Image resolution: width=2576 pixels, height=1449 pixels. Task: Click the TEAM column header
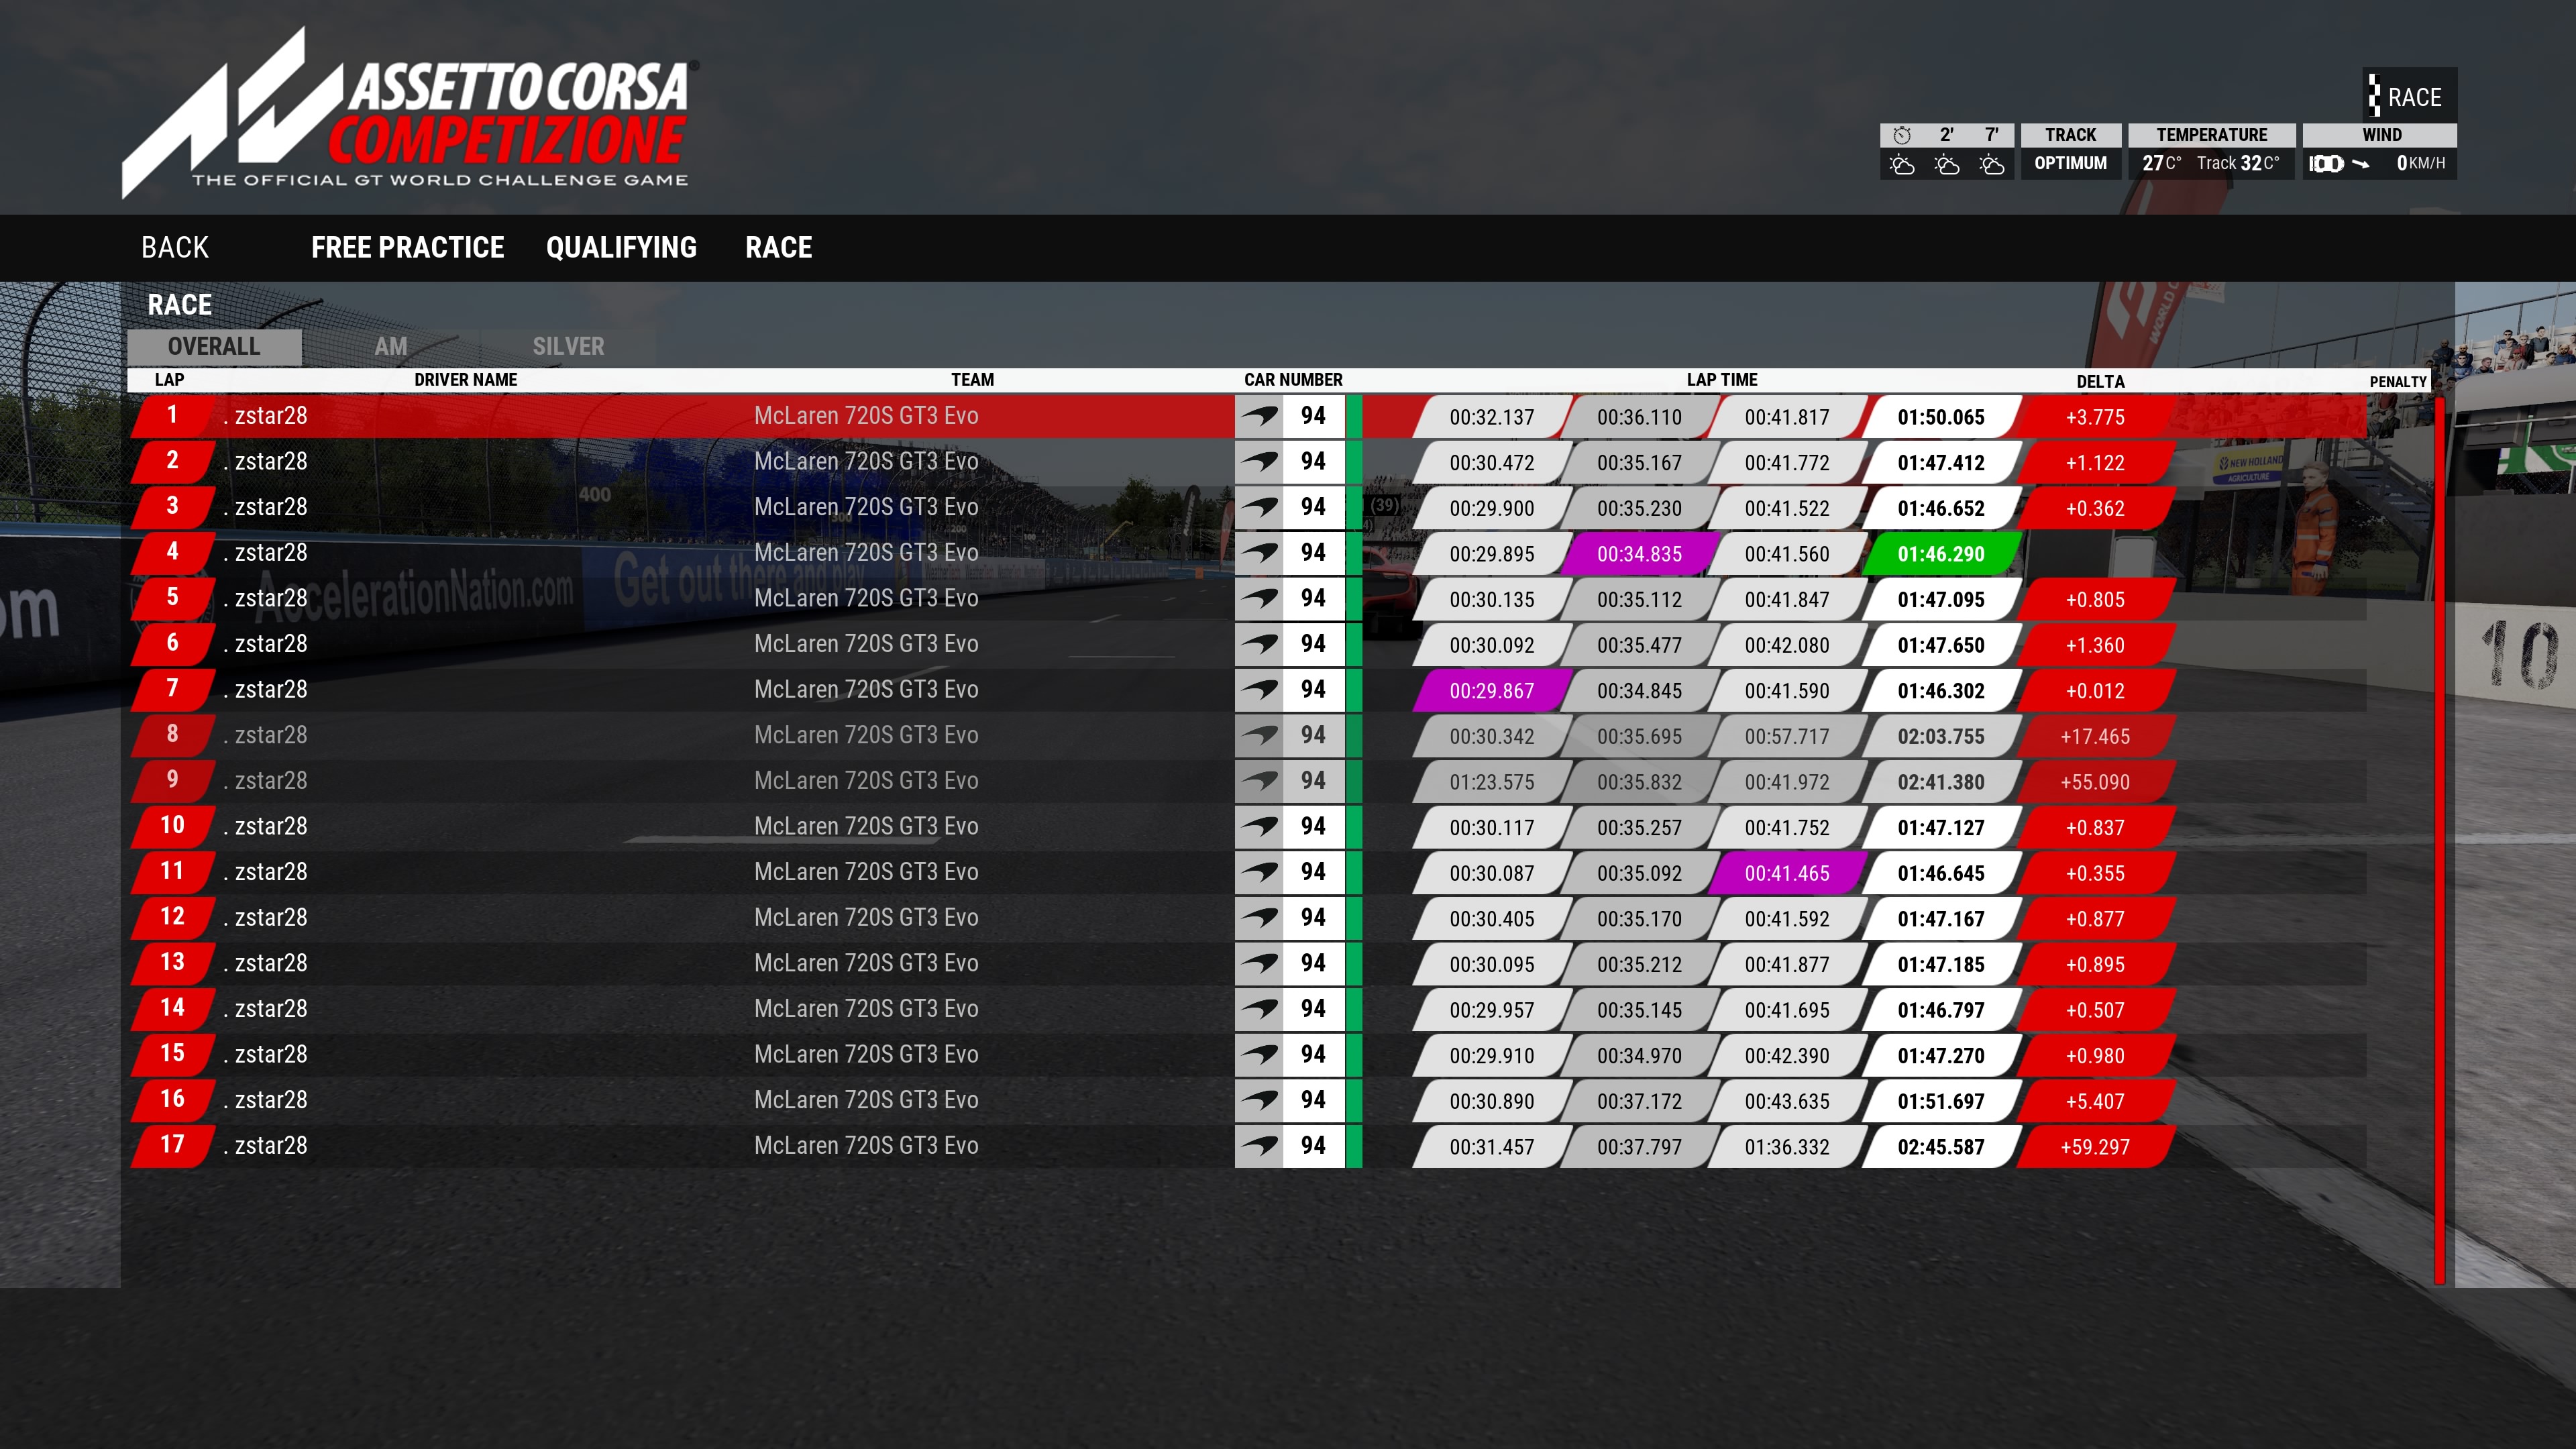click(x=973, y=380)
